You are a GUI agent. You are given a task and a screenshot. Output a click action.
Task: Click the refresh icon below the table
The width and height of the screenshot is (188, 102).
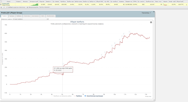tap(4, 7)
